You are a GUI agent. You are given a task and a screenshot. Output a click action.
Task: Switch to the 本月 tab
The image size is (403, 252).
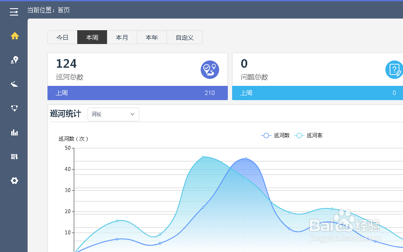(122, 37)
